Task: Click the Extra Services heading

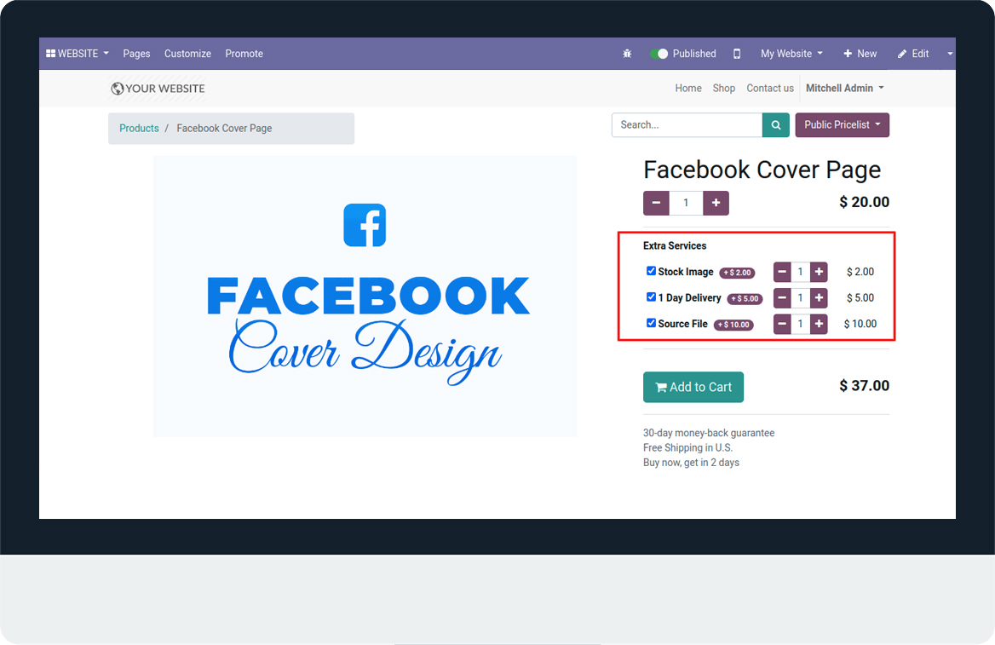Action: coord(675,245)
